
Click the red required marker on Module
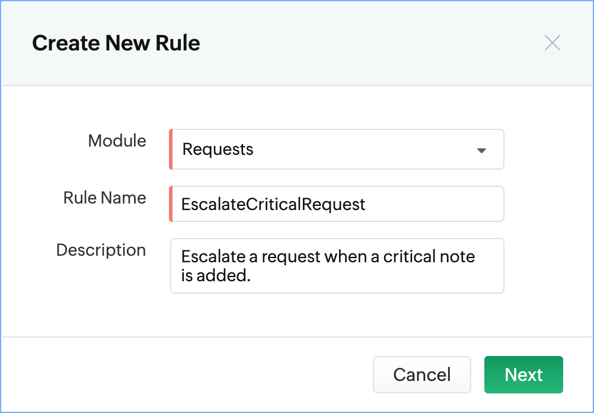coord(171,150)
